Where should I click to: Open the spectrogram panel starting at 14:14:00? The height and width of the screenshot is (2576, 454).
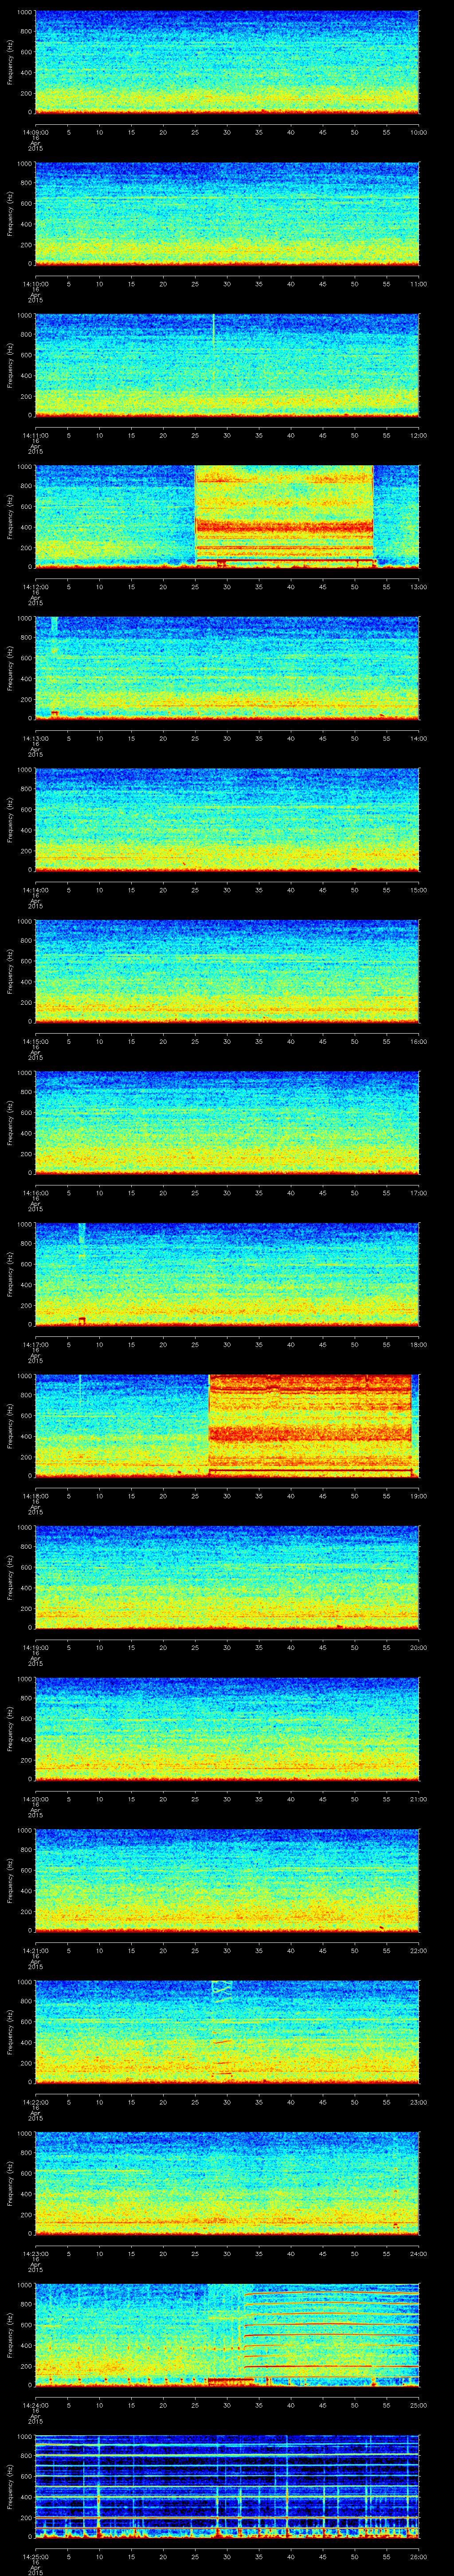227,819
